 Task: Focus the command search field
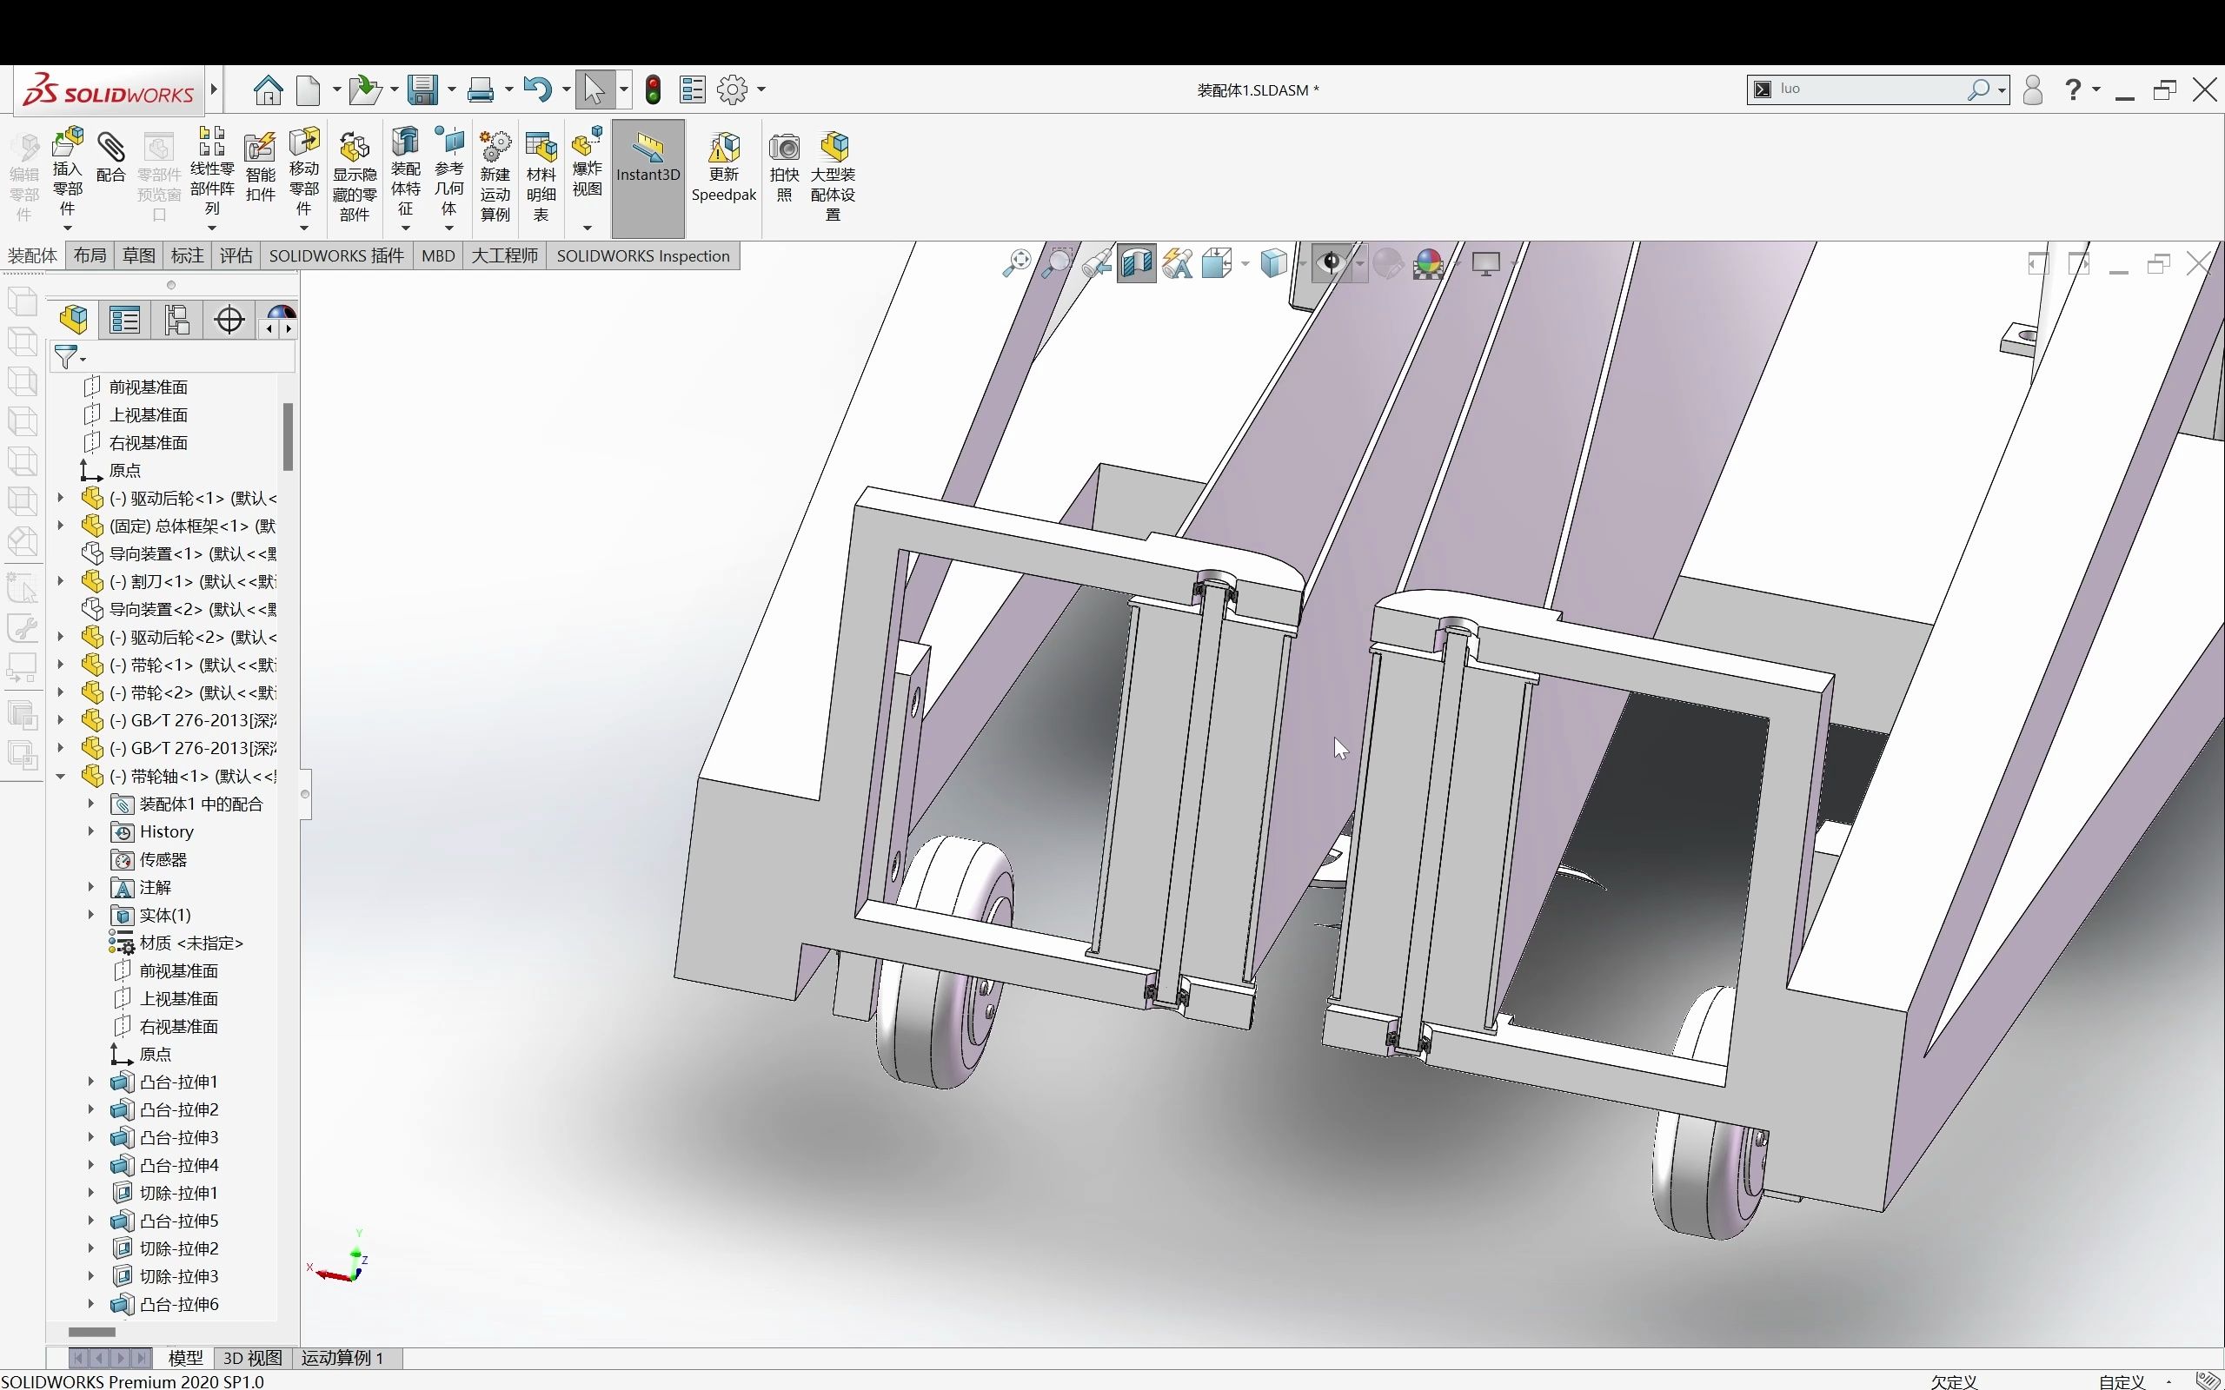(x=1870, y=89)
